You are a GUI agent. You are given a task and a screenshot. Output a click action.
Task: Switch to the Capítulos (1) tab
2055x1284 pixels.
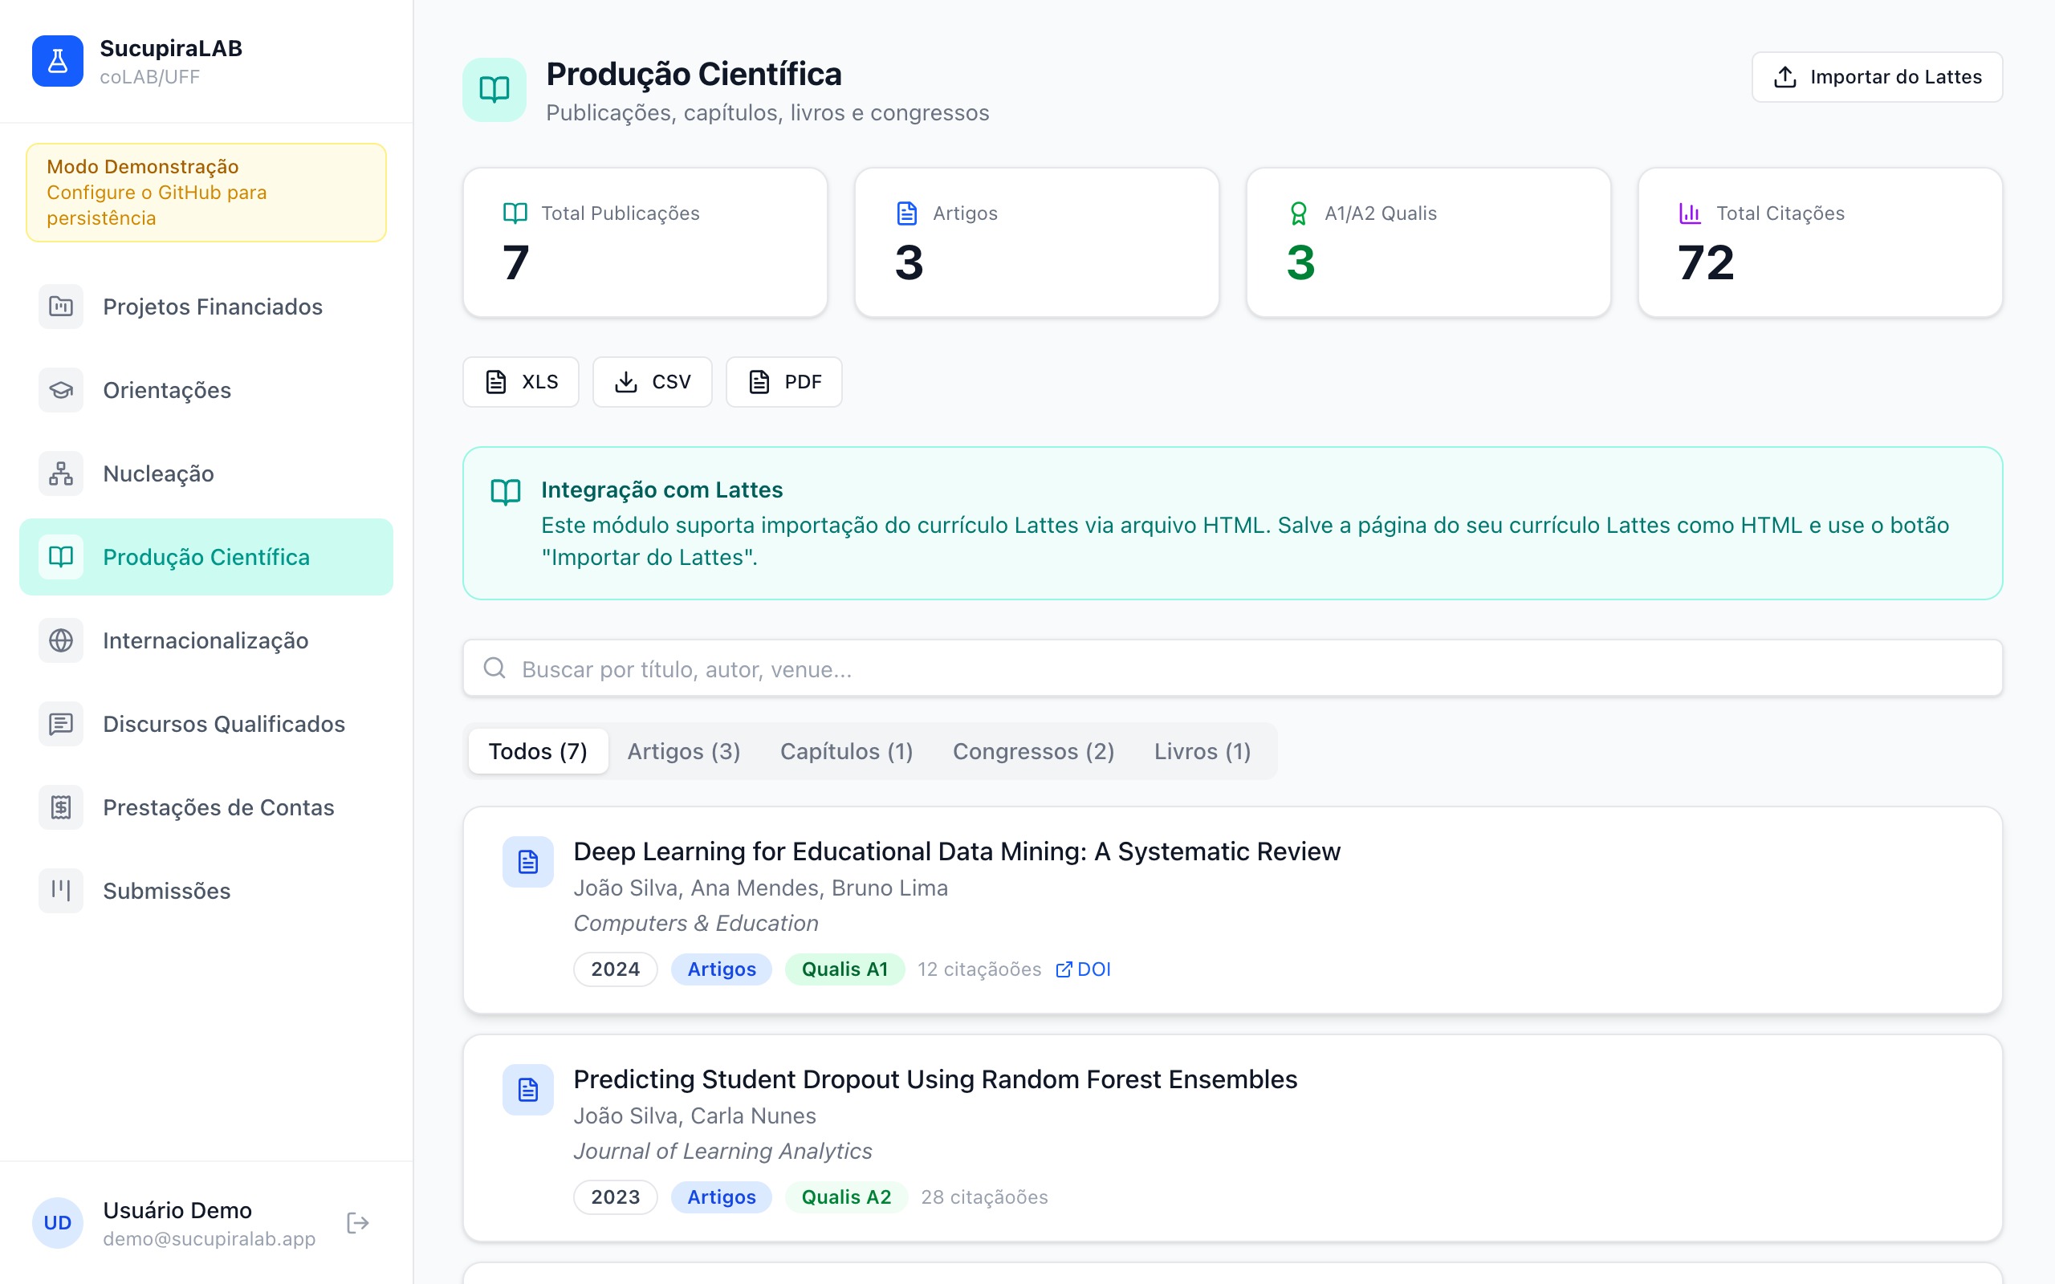click(846, 752)
